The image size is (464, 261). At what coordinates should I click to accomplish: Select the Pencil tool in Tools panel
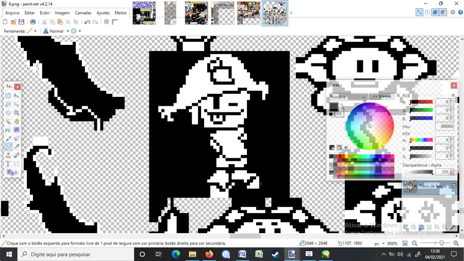click(x=8, y=147)
